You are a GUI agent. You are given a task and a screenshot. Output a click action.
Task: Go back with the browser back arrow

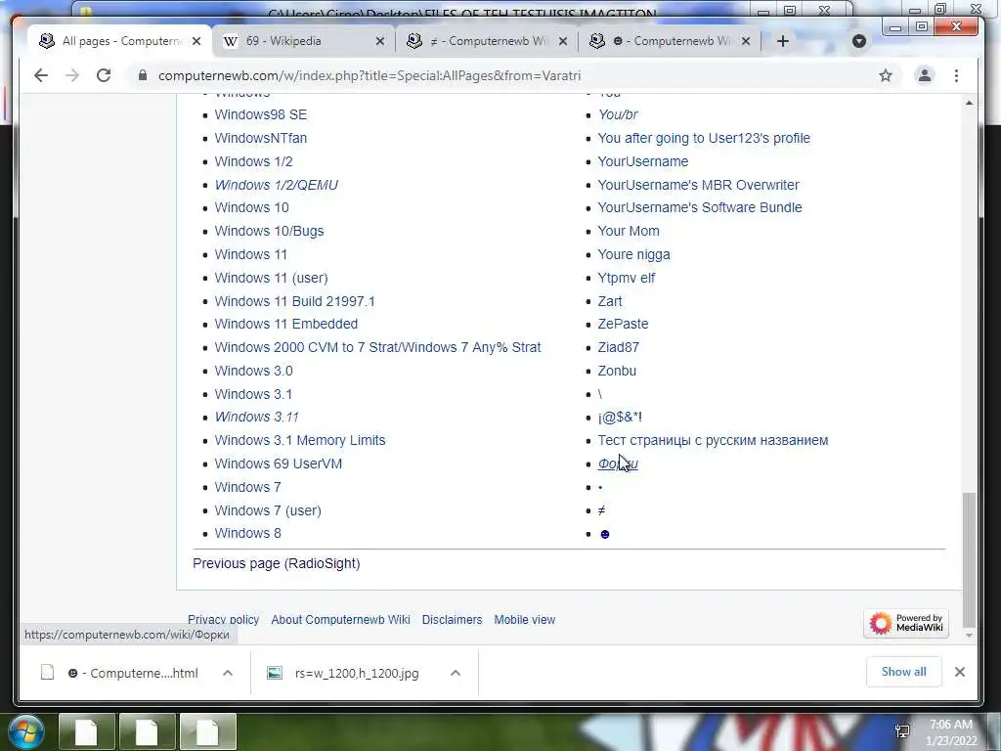click(x=41, y=75)
